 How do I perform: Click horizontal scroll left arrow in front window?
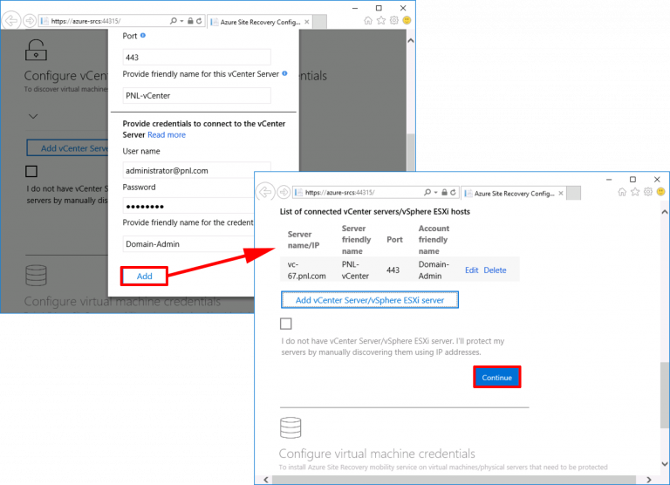[x=266, y=480]
